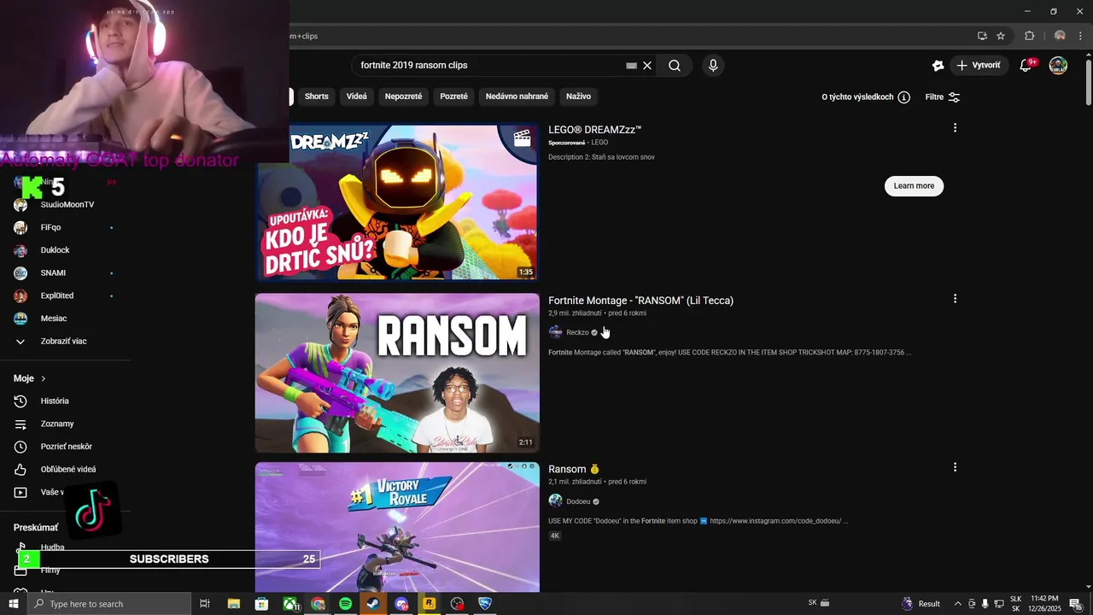Bookmark this page with the star icon

(1001, 36)
